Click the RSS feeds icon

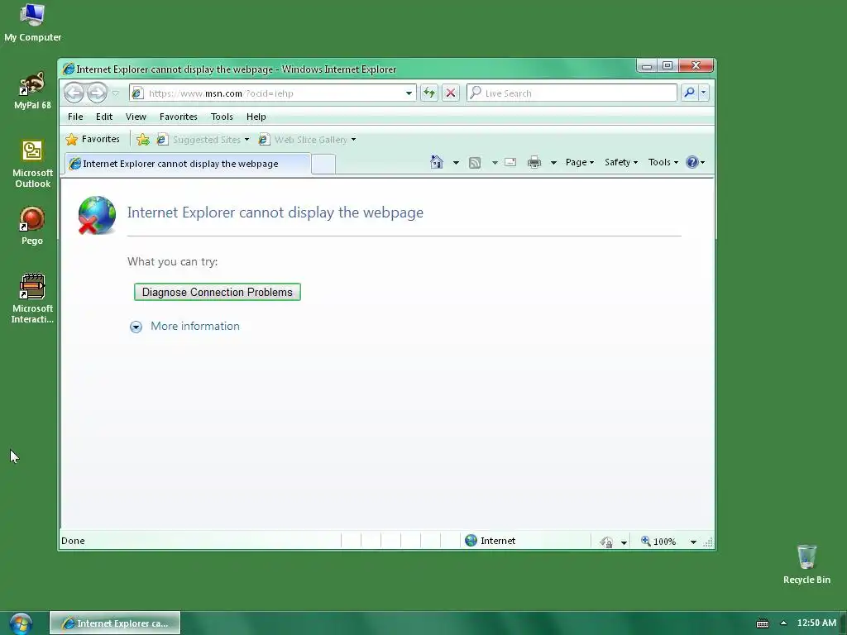[x=474, y=163]
